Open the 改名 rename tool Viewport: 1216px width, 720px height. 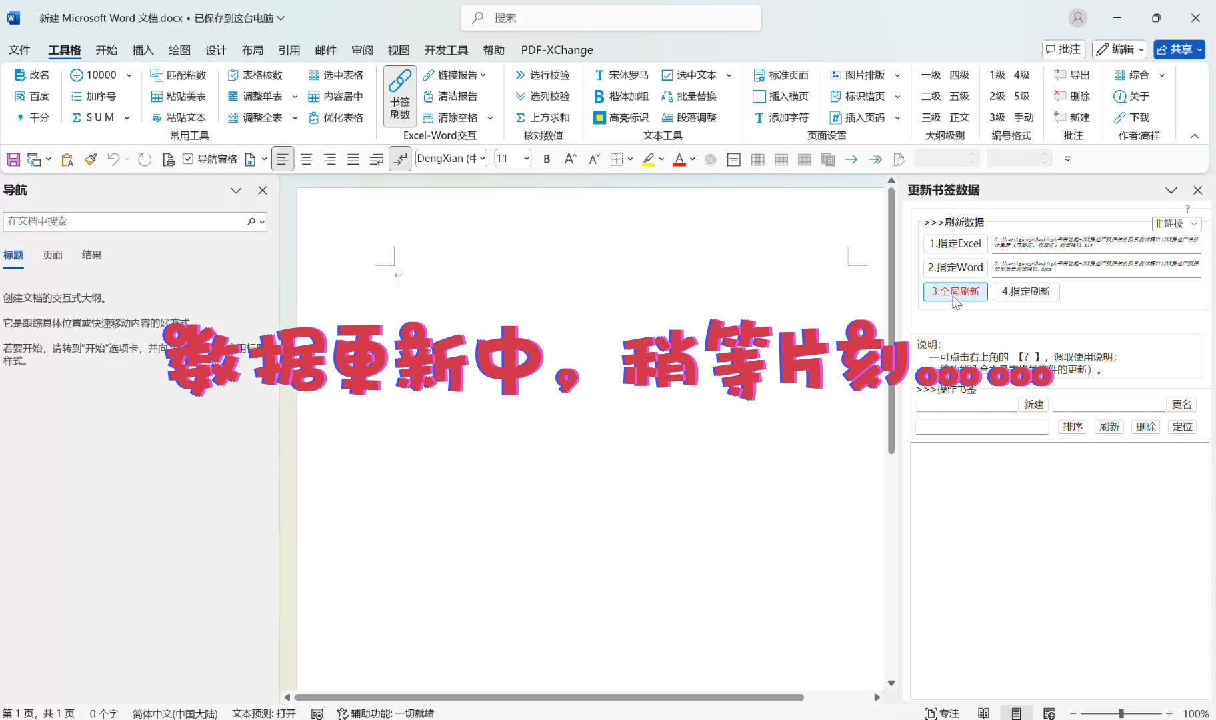tap(32, 75)
